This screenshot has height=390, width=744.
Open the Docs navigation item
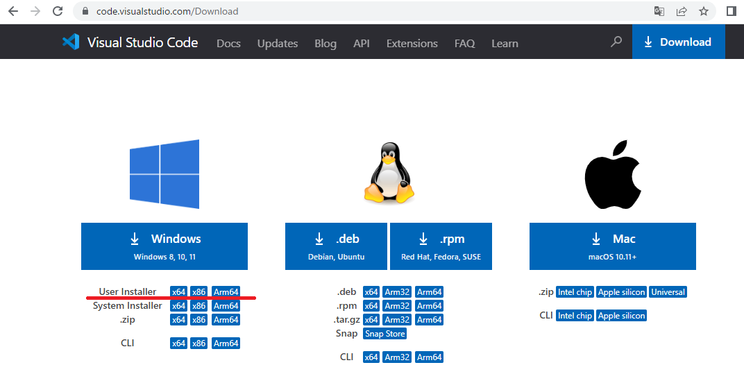click(x=229, y=43)
